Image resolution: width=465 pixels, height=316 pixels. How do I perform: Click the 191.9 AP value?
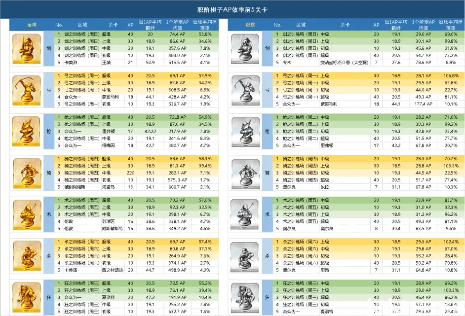point(177,297)
